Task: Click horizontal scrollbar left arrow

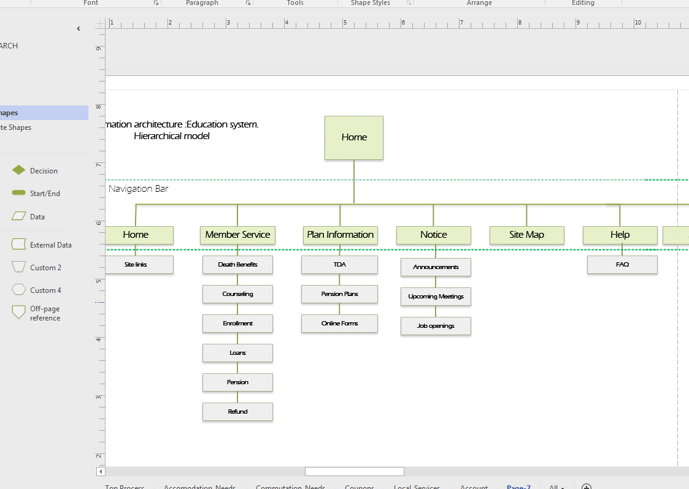Action: 101,471
